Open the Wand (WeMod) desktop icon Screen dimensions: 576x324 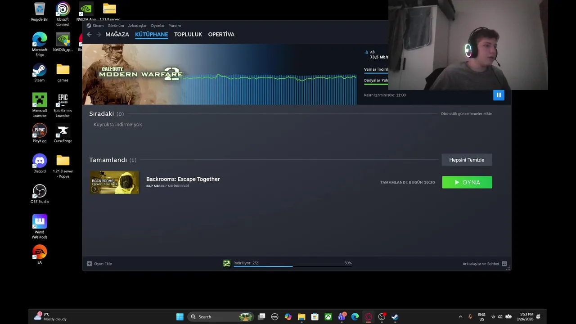(x=40, y=227)
